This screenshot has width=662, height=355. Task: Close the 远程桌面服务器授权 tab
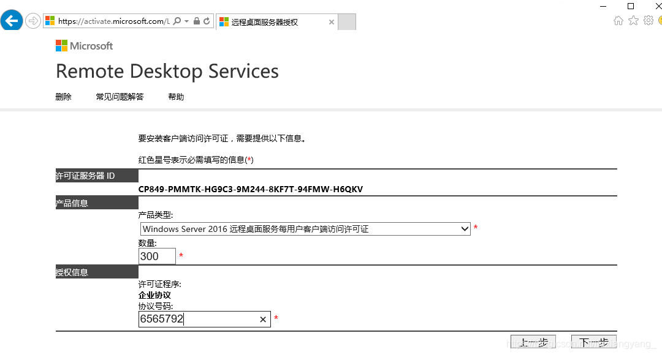click(x=332, y=22)
